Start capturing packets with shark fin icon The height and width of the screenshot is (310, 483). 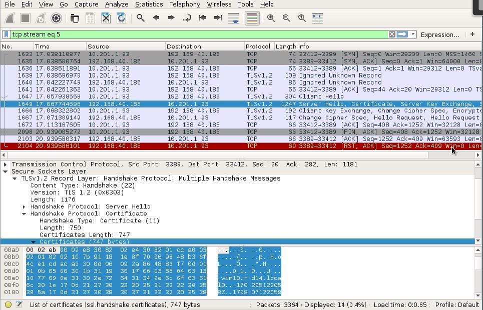(x=10, y=18)
